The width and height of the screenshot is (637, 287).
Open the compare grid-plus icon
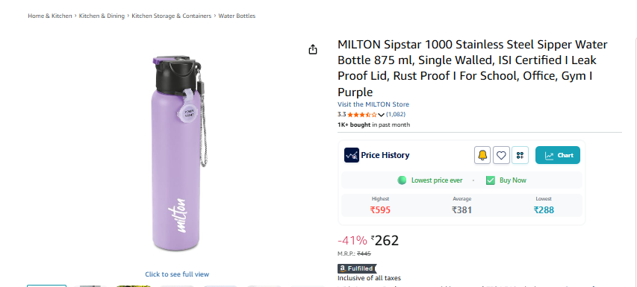pos(520,155)
